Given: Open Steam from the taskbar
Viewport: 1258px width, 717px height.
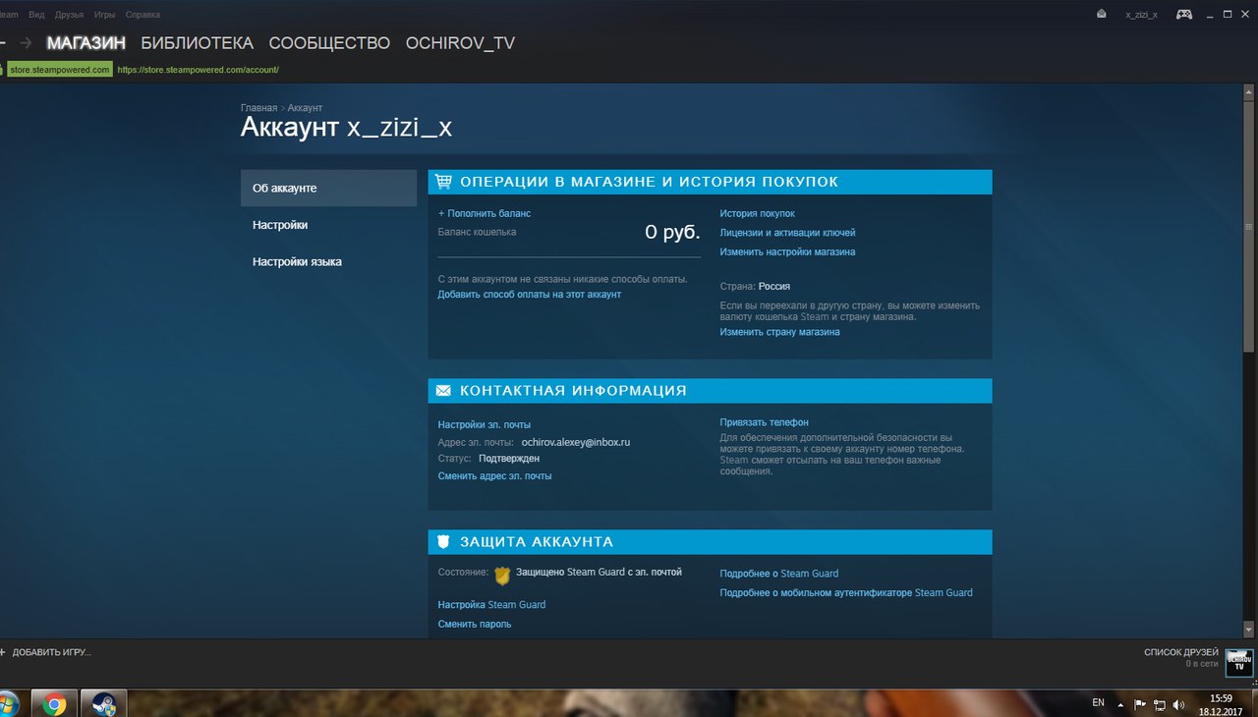Looking at the screenshot, I should point(102,703).
